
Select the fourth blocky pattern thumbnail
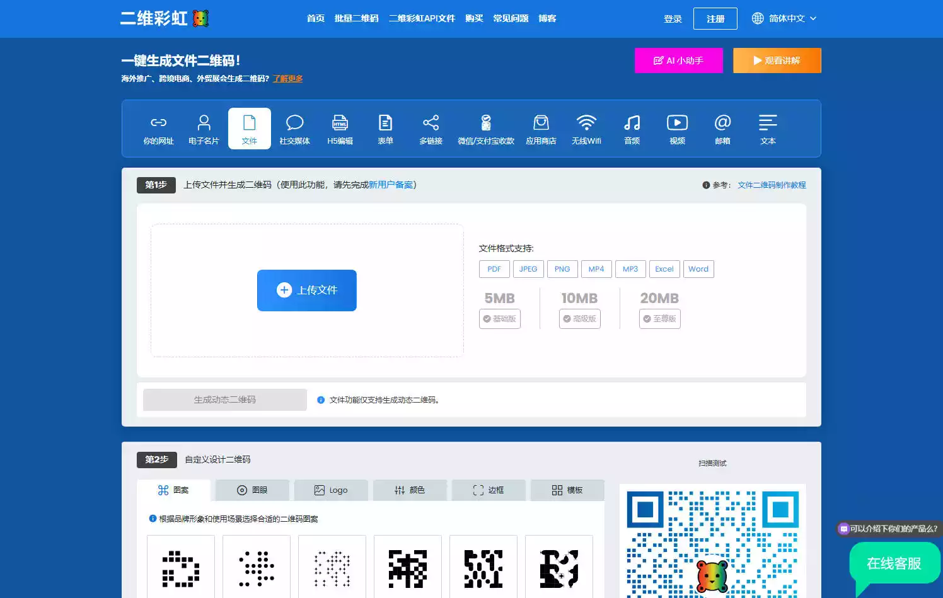[x=408, y=566]
